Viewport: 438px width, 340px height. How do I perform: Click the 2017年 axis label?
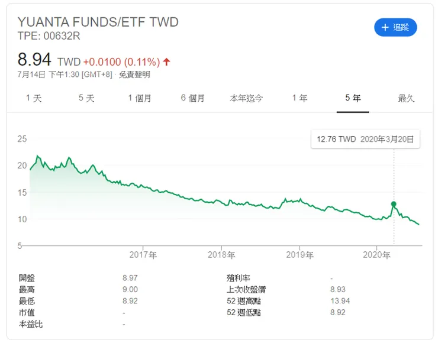pyautogui.click(x=143, y=255)
